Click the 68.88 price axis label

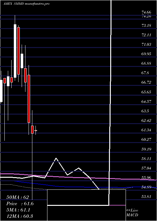click(147, 63)
